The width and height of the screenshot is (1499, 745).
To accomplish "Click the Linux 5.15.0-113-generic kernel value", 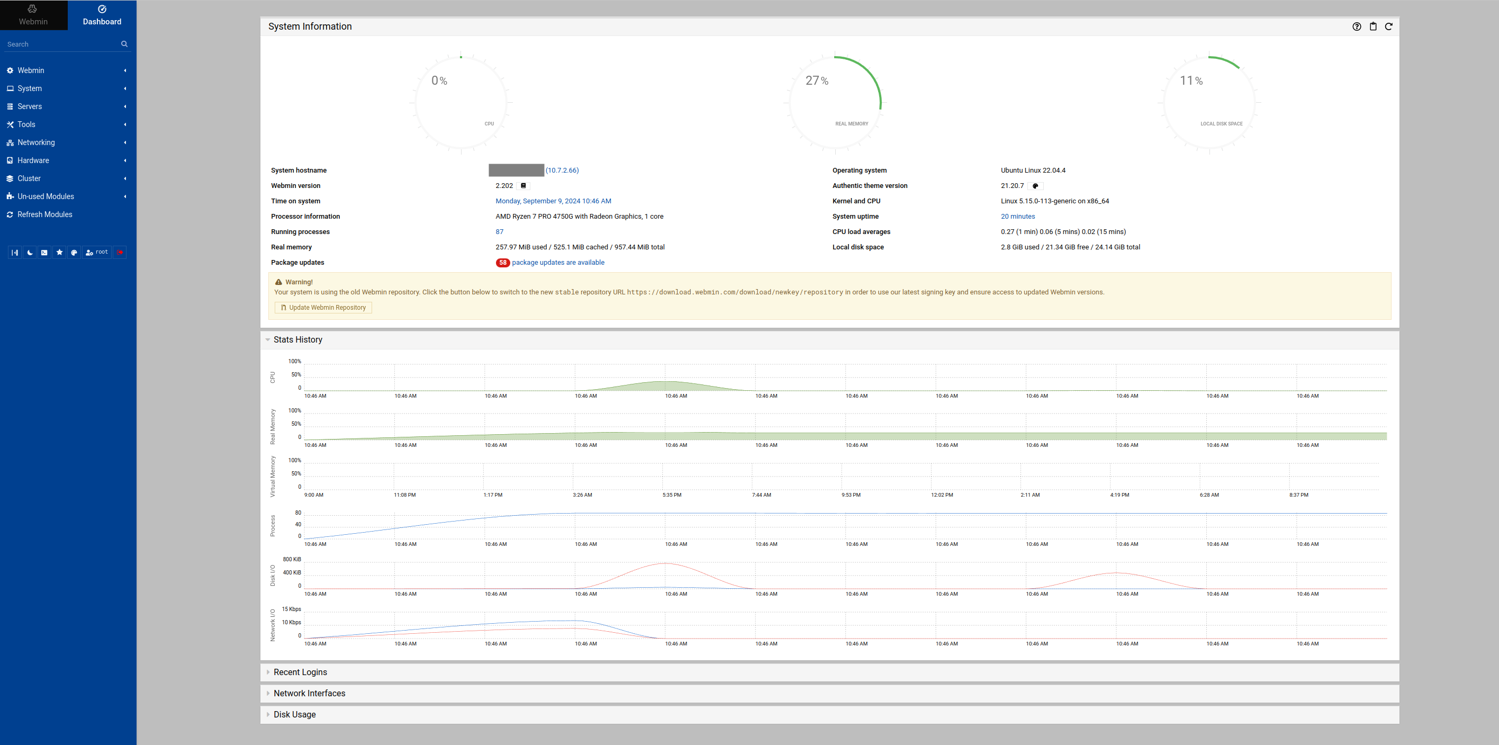I will (1054, 201).
